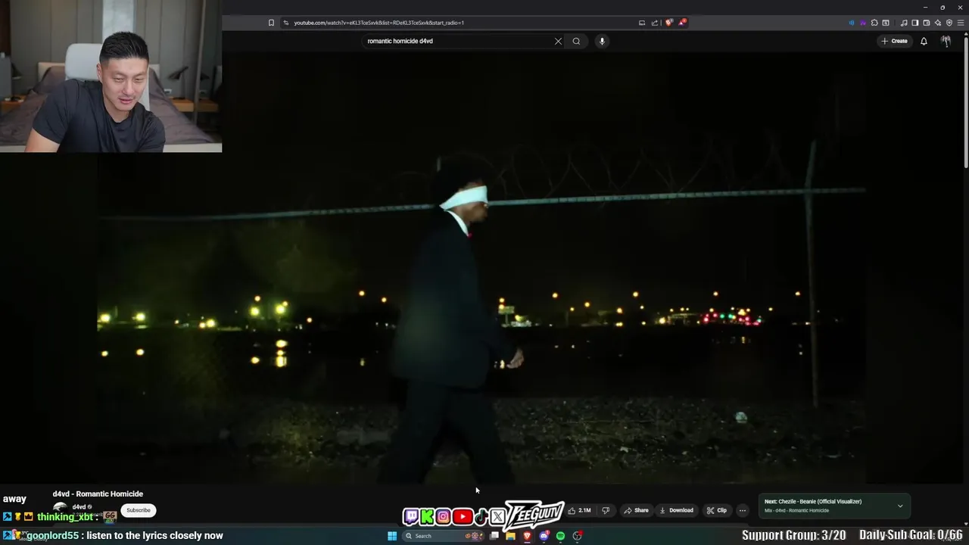Open the YouTube Create button
Screen dimensions: 969x545
point(894,41)
